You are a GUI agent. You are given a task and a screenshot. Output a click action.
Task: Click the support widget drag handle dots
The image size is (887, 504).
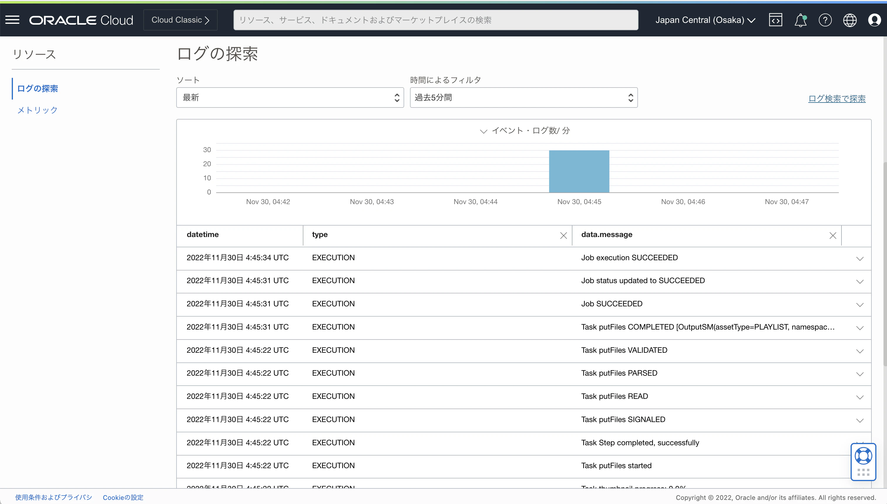[x=863, y=472]
